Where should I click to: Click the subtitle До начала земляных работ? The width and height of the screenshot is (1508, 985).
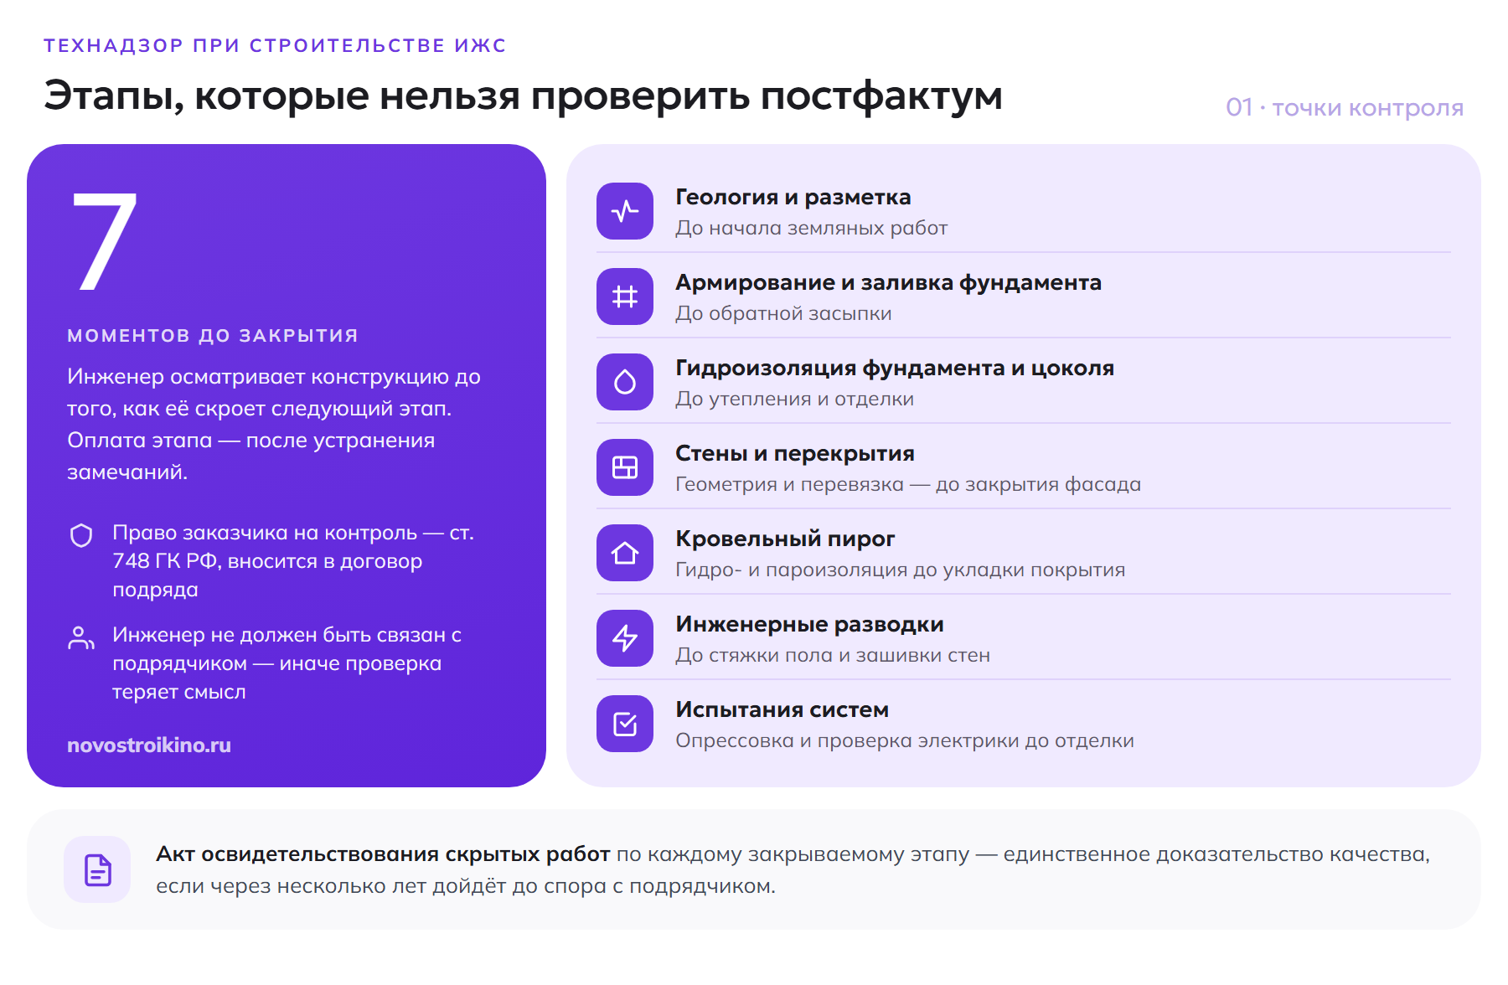pyautogui.click(x=811, y=228)
